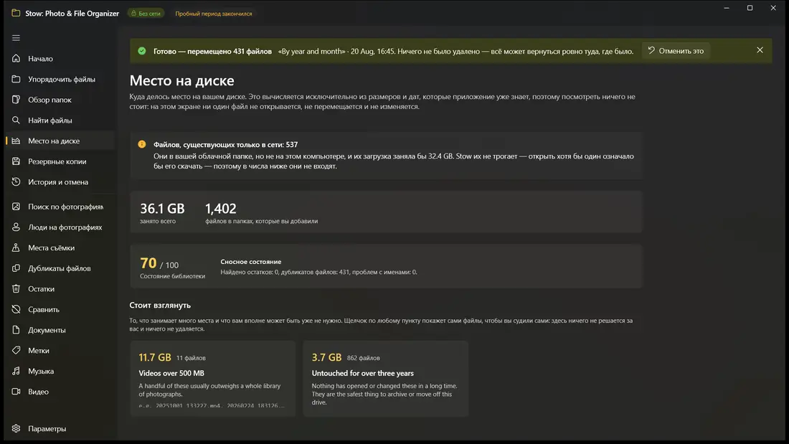Click the 70 / 100 library health score
This screenshot has width=789, height=444.
tap(159, 263)
